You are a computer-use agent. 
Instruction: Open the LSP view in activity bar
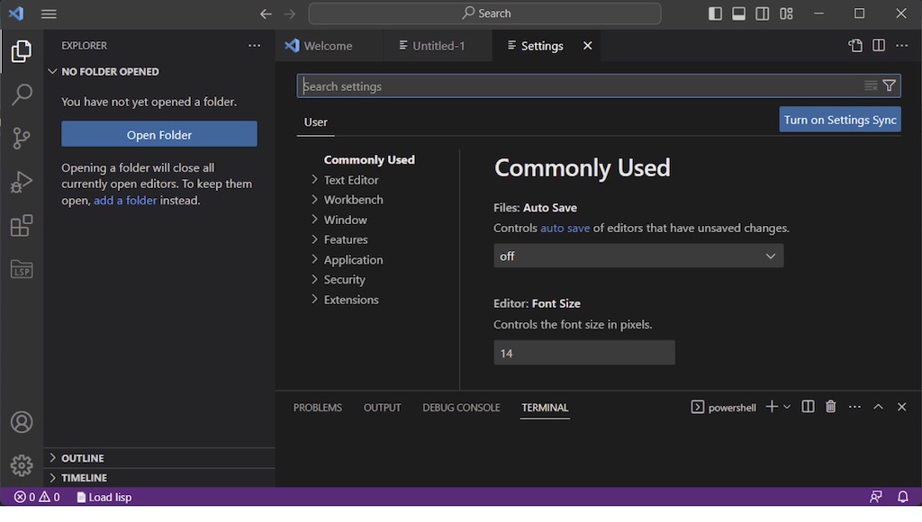tap(22, 269)
